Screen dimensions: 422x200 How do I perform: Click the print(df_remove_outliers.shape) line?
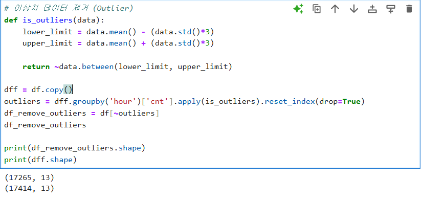point(75,148)
